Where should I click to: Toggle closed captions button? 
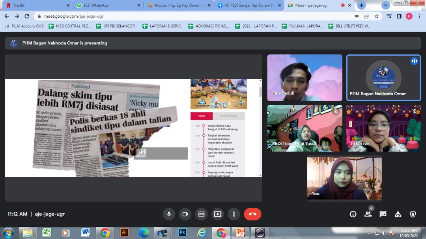coord(201,214)
